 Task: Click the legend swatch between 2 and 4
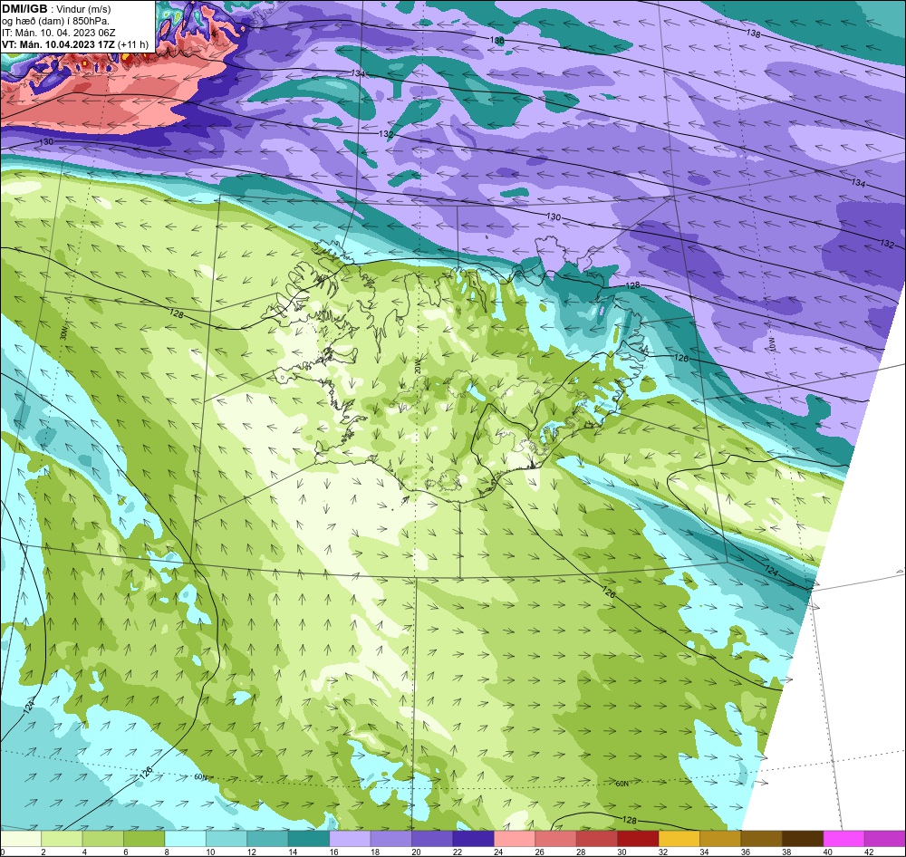(x=62, y=838)
